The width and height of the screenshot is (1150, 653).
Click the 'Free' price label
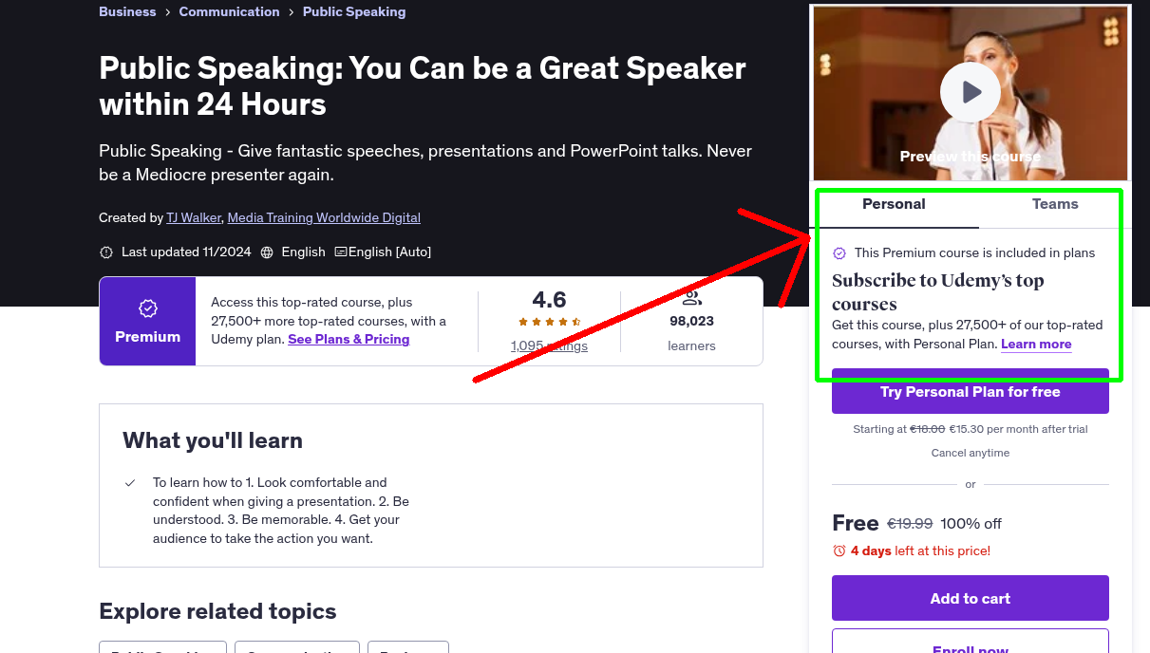point(856,523)
